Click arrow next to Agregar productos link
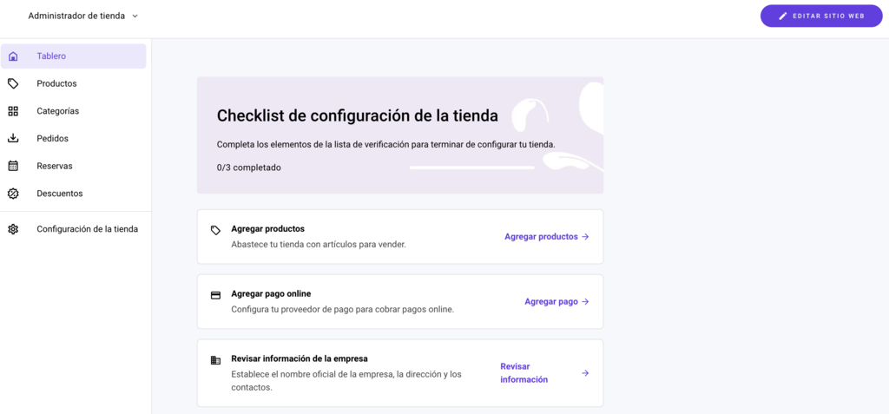889x414 pixels. pos(585,237)
